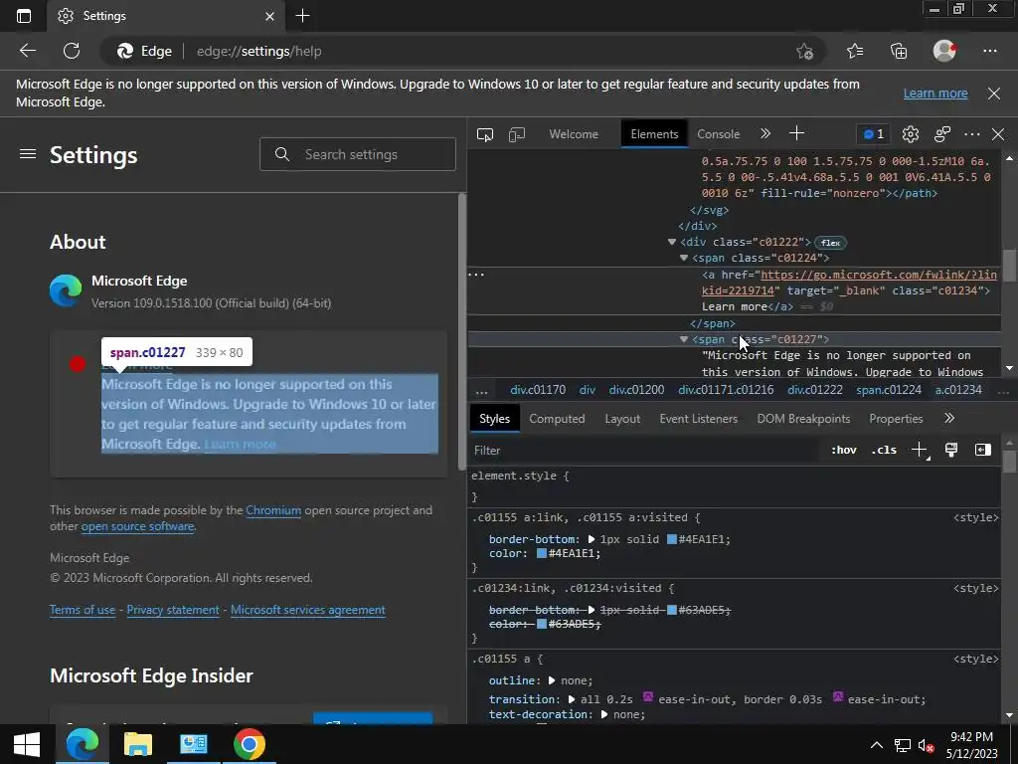Collapse the span class c01224 node
Screen dimensions: 1018x764
pos(684,258)
